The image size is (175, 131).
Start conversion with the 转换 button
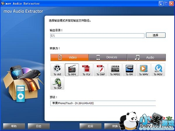(x=113, y=126)
